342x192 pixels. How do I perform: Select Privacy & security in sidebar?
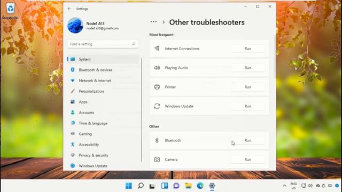coord(103,155)
